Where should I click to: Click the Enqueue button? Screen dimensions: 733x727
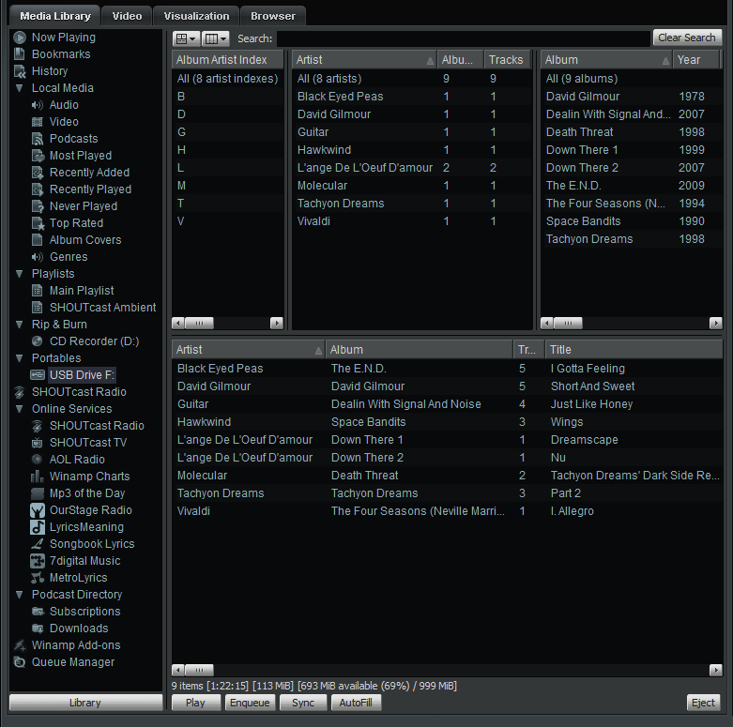coord(250,703)
